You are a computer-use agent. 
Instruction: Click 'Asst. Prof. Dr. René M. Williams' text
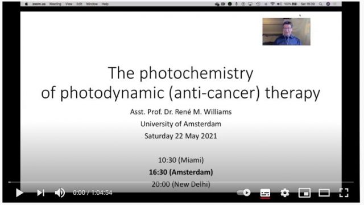(181, 112)
